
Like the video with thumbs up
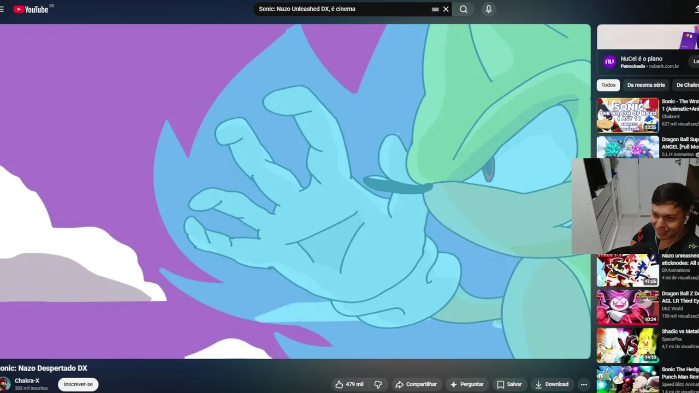349,384
